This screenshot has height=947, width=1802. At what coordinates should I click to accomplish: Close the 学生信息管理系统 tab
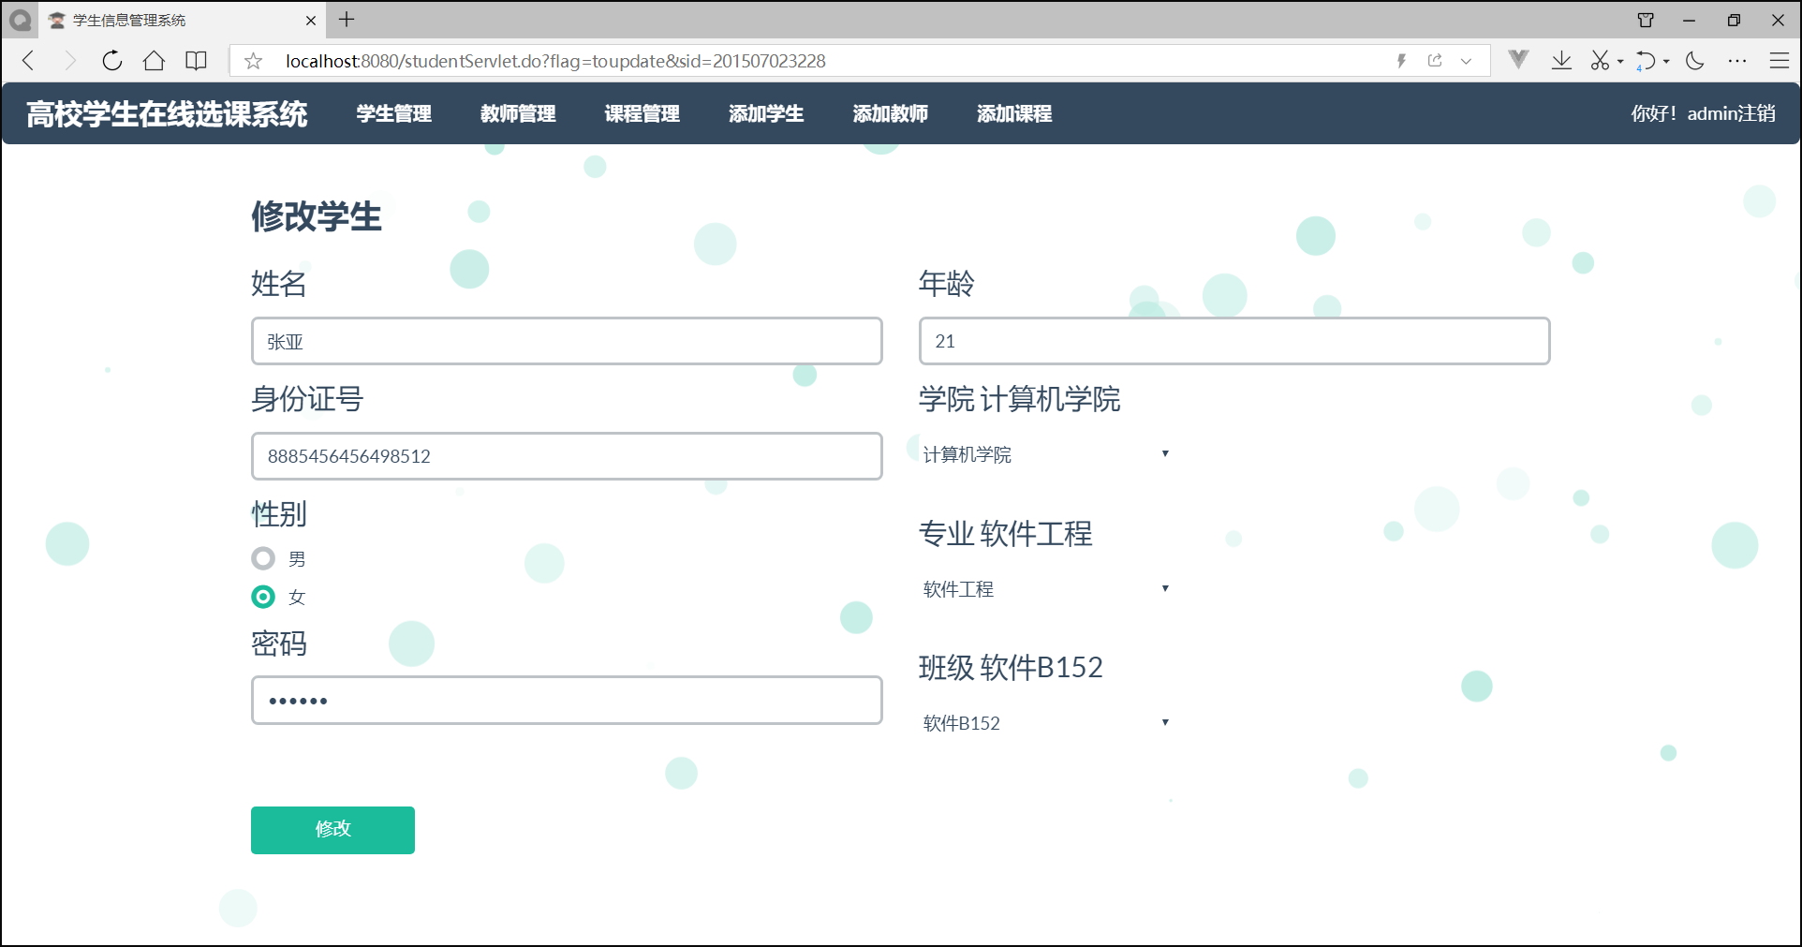(311, 20)
